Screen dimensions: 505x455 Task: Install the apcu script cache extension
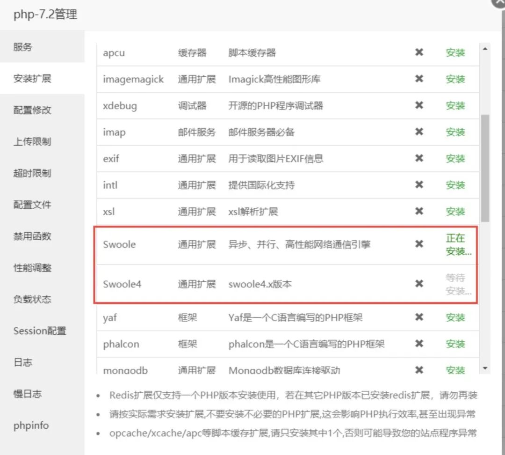coord(455,53)
